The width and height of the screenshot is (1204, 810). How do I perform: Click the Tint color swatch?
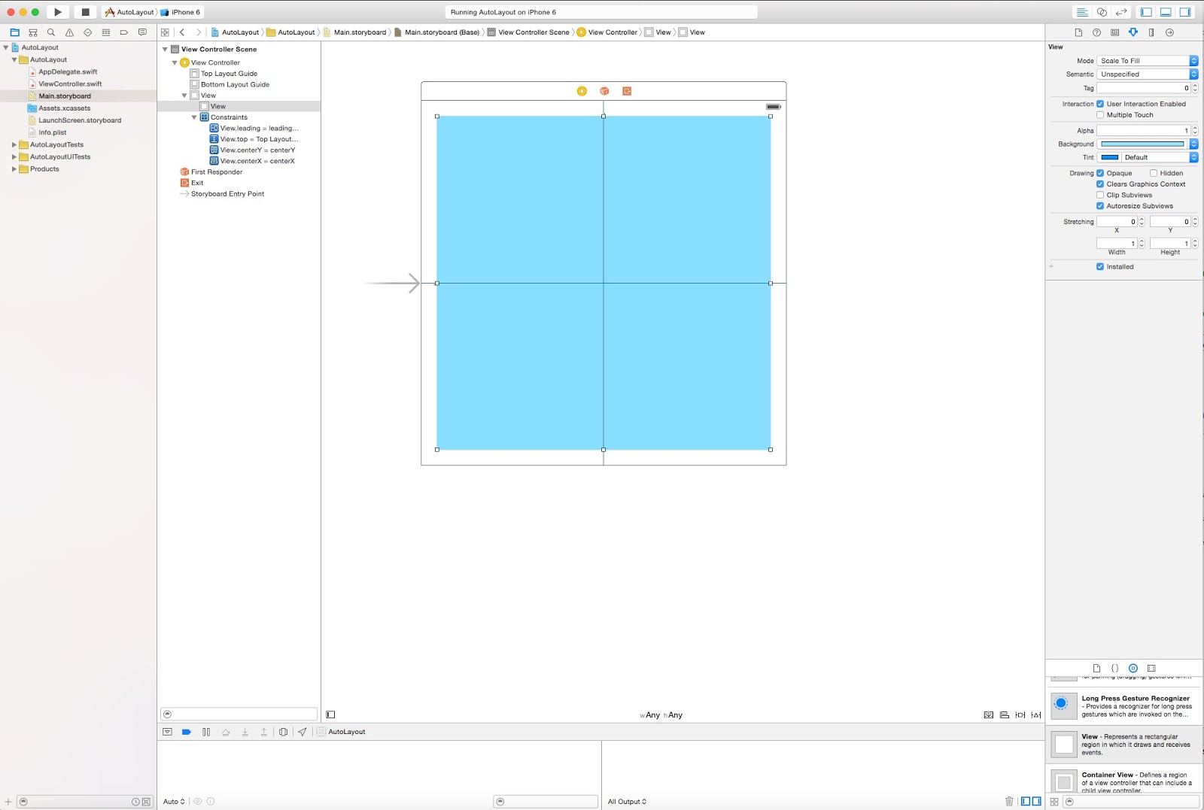click(1109, 157)
